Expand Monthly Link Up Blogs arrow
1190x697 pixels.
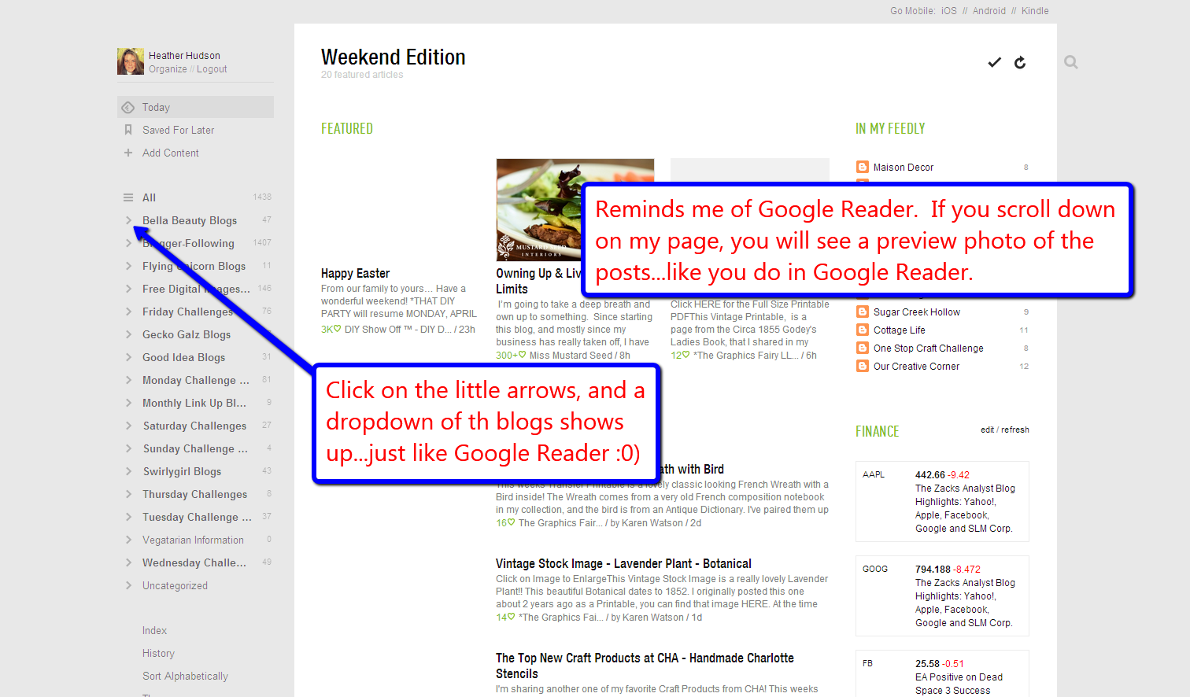tap(128, 403)
